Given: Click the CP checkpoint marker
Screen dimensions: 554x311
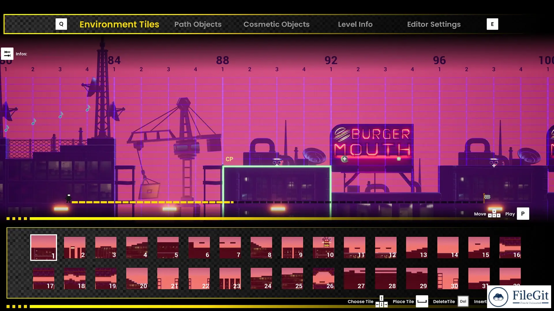Looking at the screenshot, I should (x=229, y=159).
